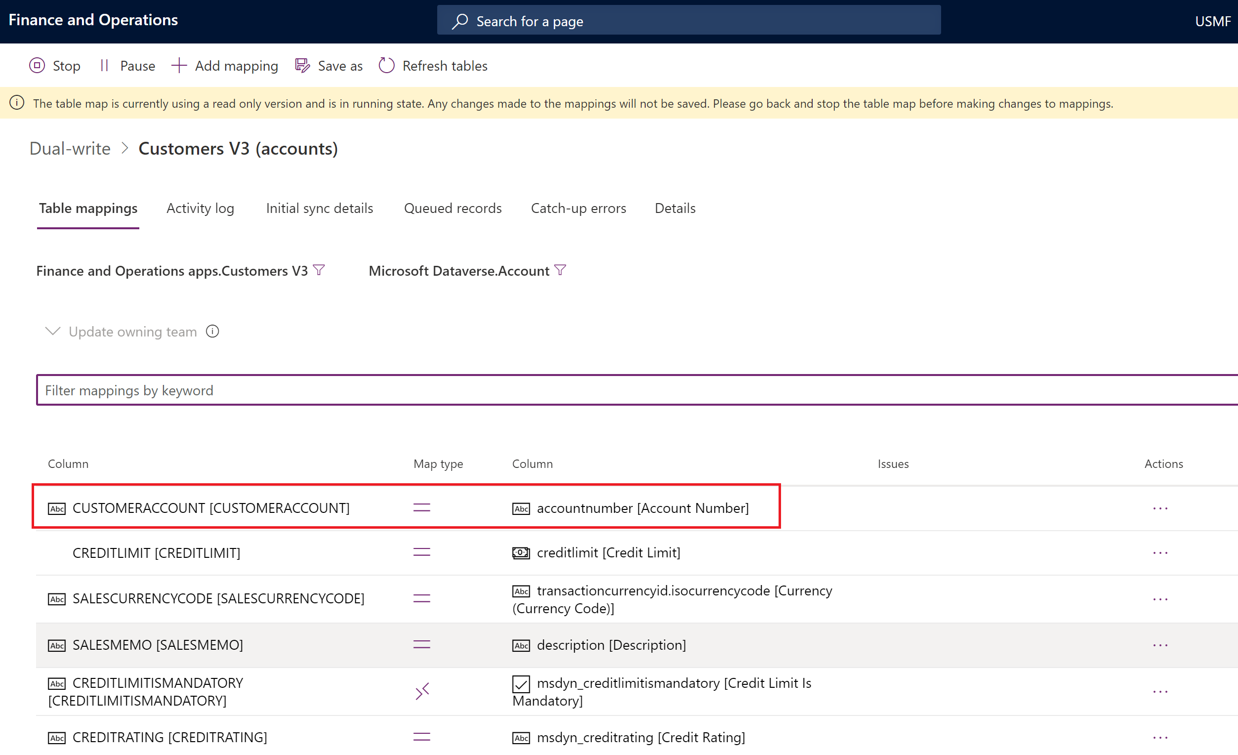Click the checkbox type icon beside msdyn_creditlimitismandatory
Viewport: 1238px width, 755px height.
(521, 684)
